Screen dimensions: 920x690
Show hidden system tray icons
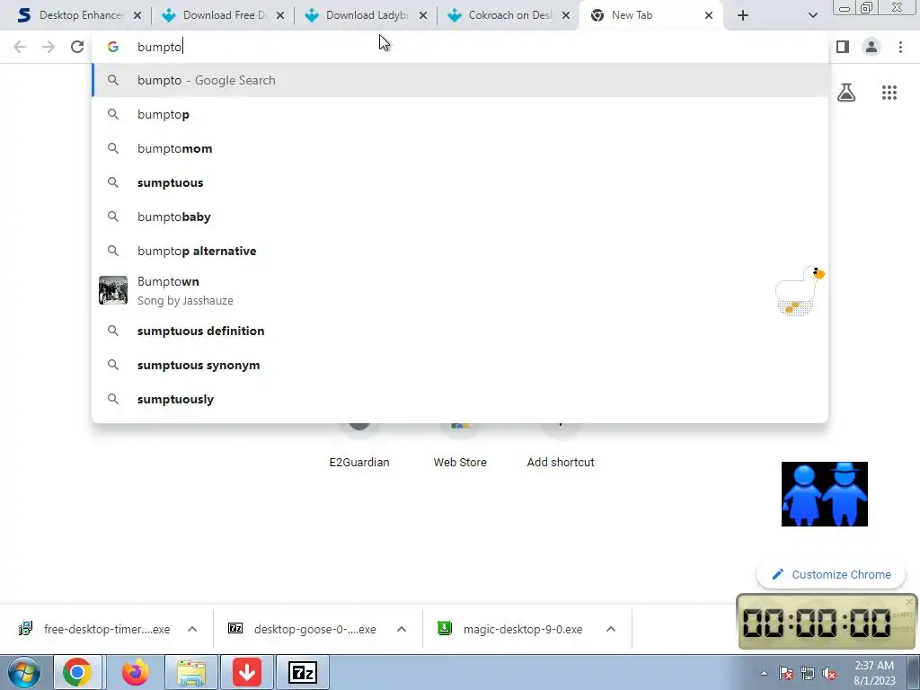pyautogui.click(x=764, y=673)
